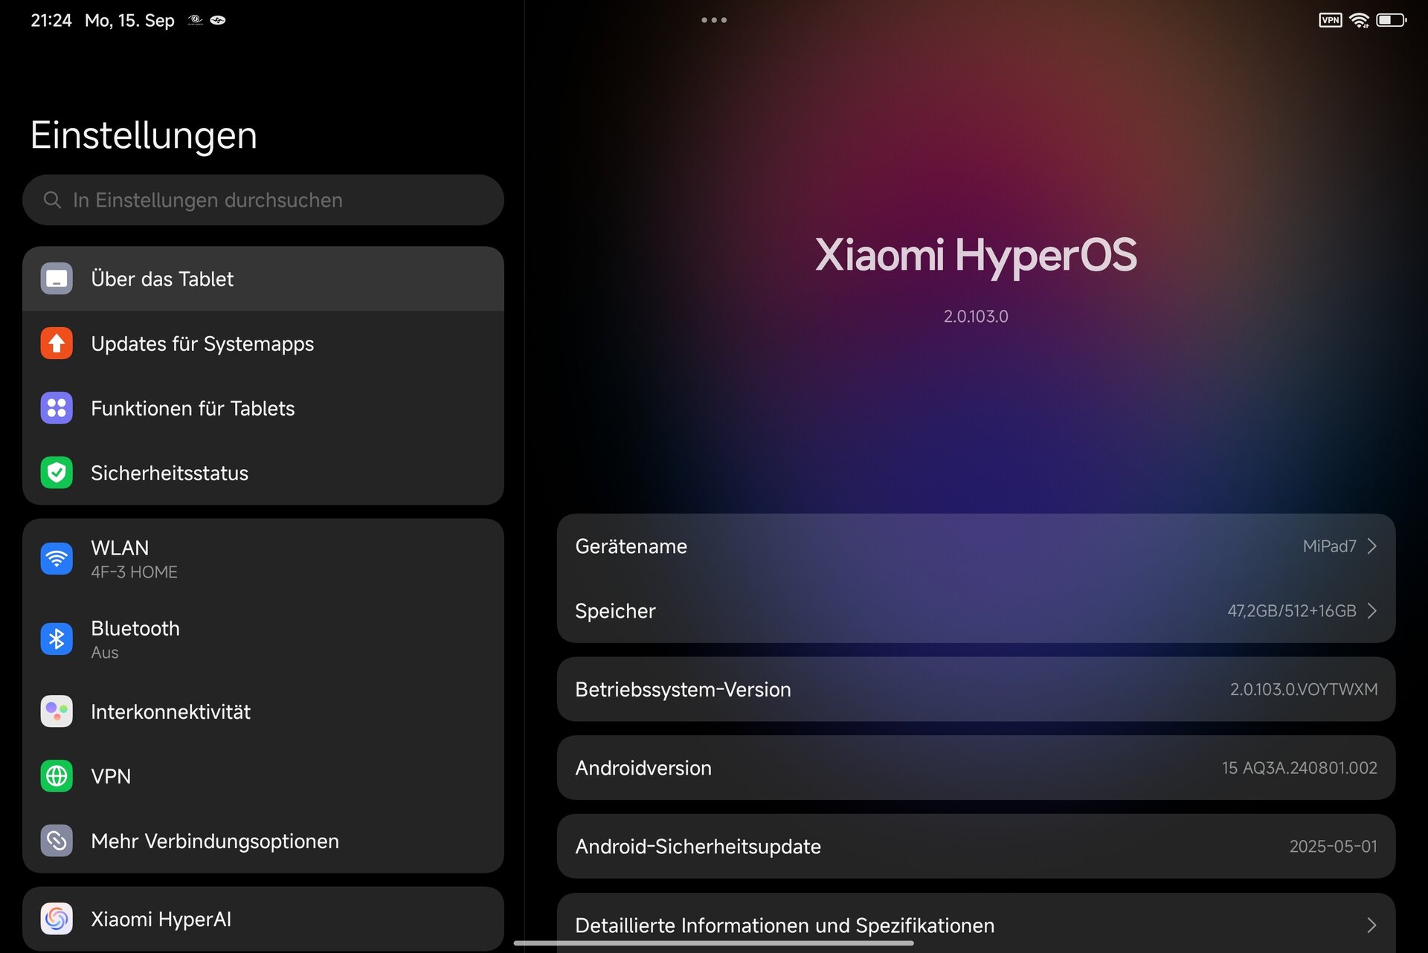
Task: Tap the Bluetooth icon
Action: click(x=57, y=639)
